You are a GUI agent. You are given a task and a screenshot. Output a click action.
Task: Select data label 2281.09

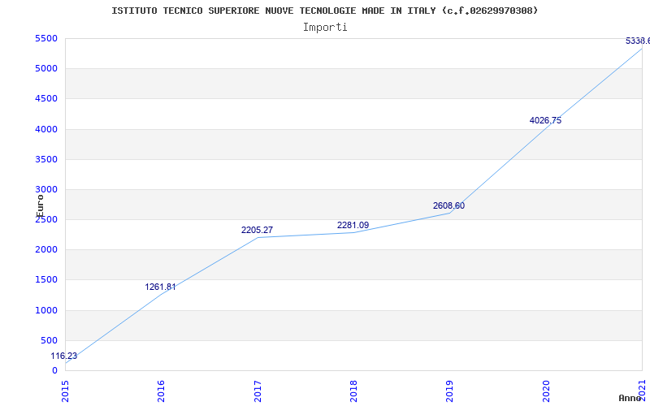click(353, 225)
